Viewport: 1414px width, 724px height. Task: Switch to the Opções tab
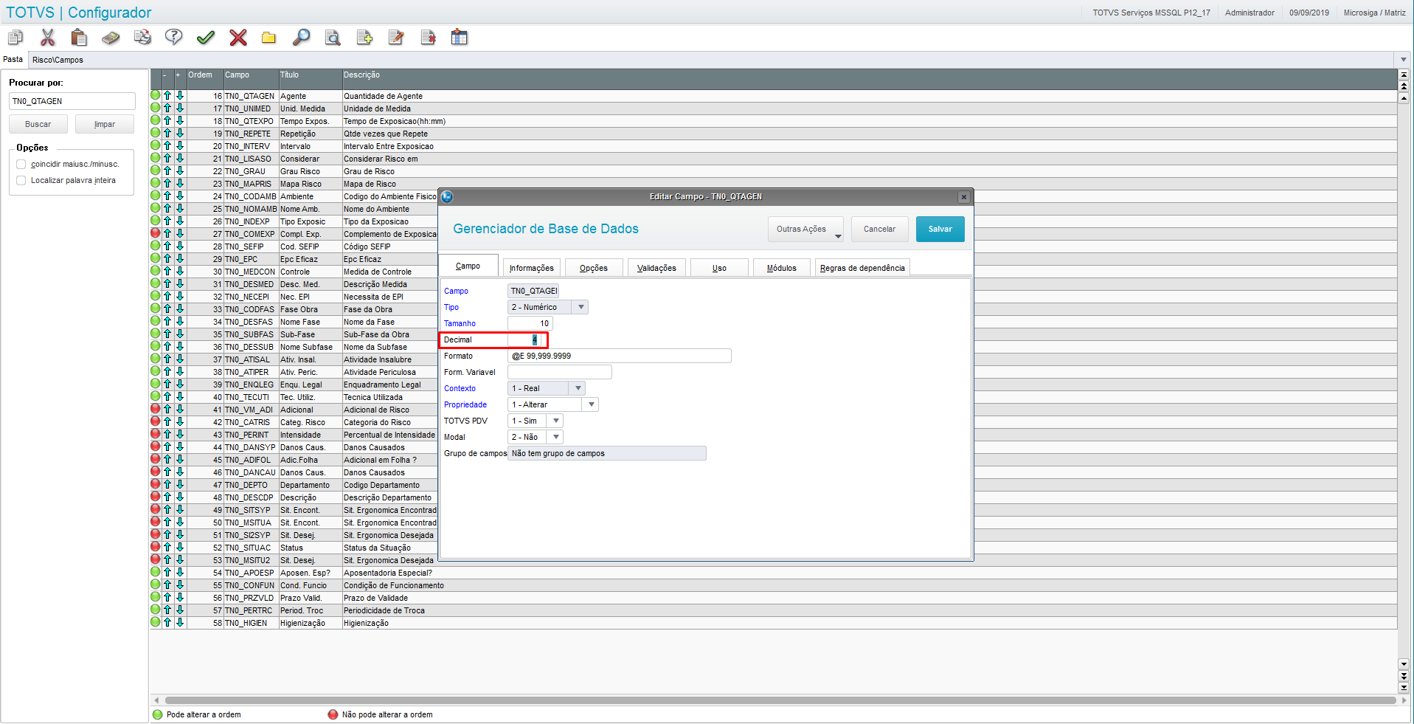point(594,268)
